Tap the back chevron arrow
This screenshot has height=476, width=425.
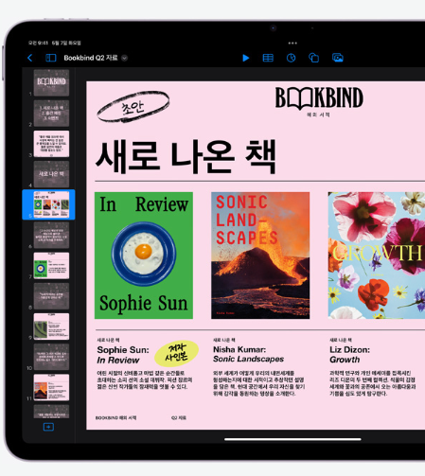pyautogui.click(x=30, y=58)
